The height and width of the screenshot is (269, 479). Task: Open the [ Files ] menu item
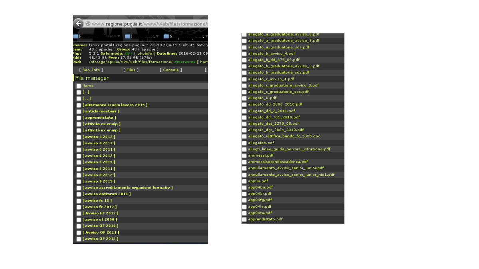131,70
